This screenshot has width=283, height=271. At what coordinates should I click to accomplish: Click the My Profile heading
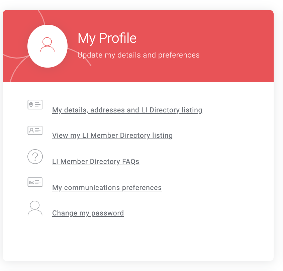[107, 38]
